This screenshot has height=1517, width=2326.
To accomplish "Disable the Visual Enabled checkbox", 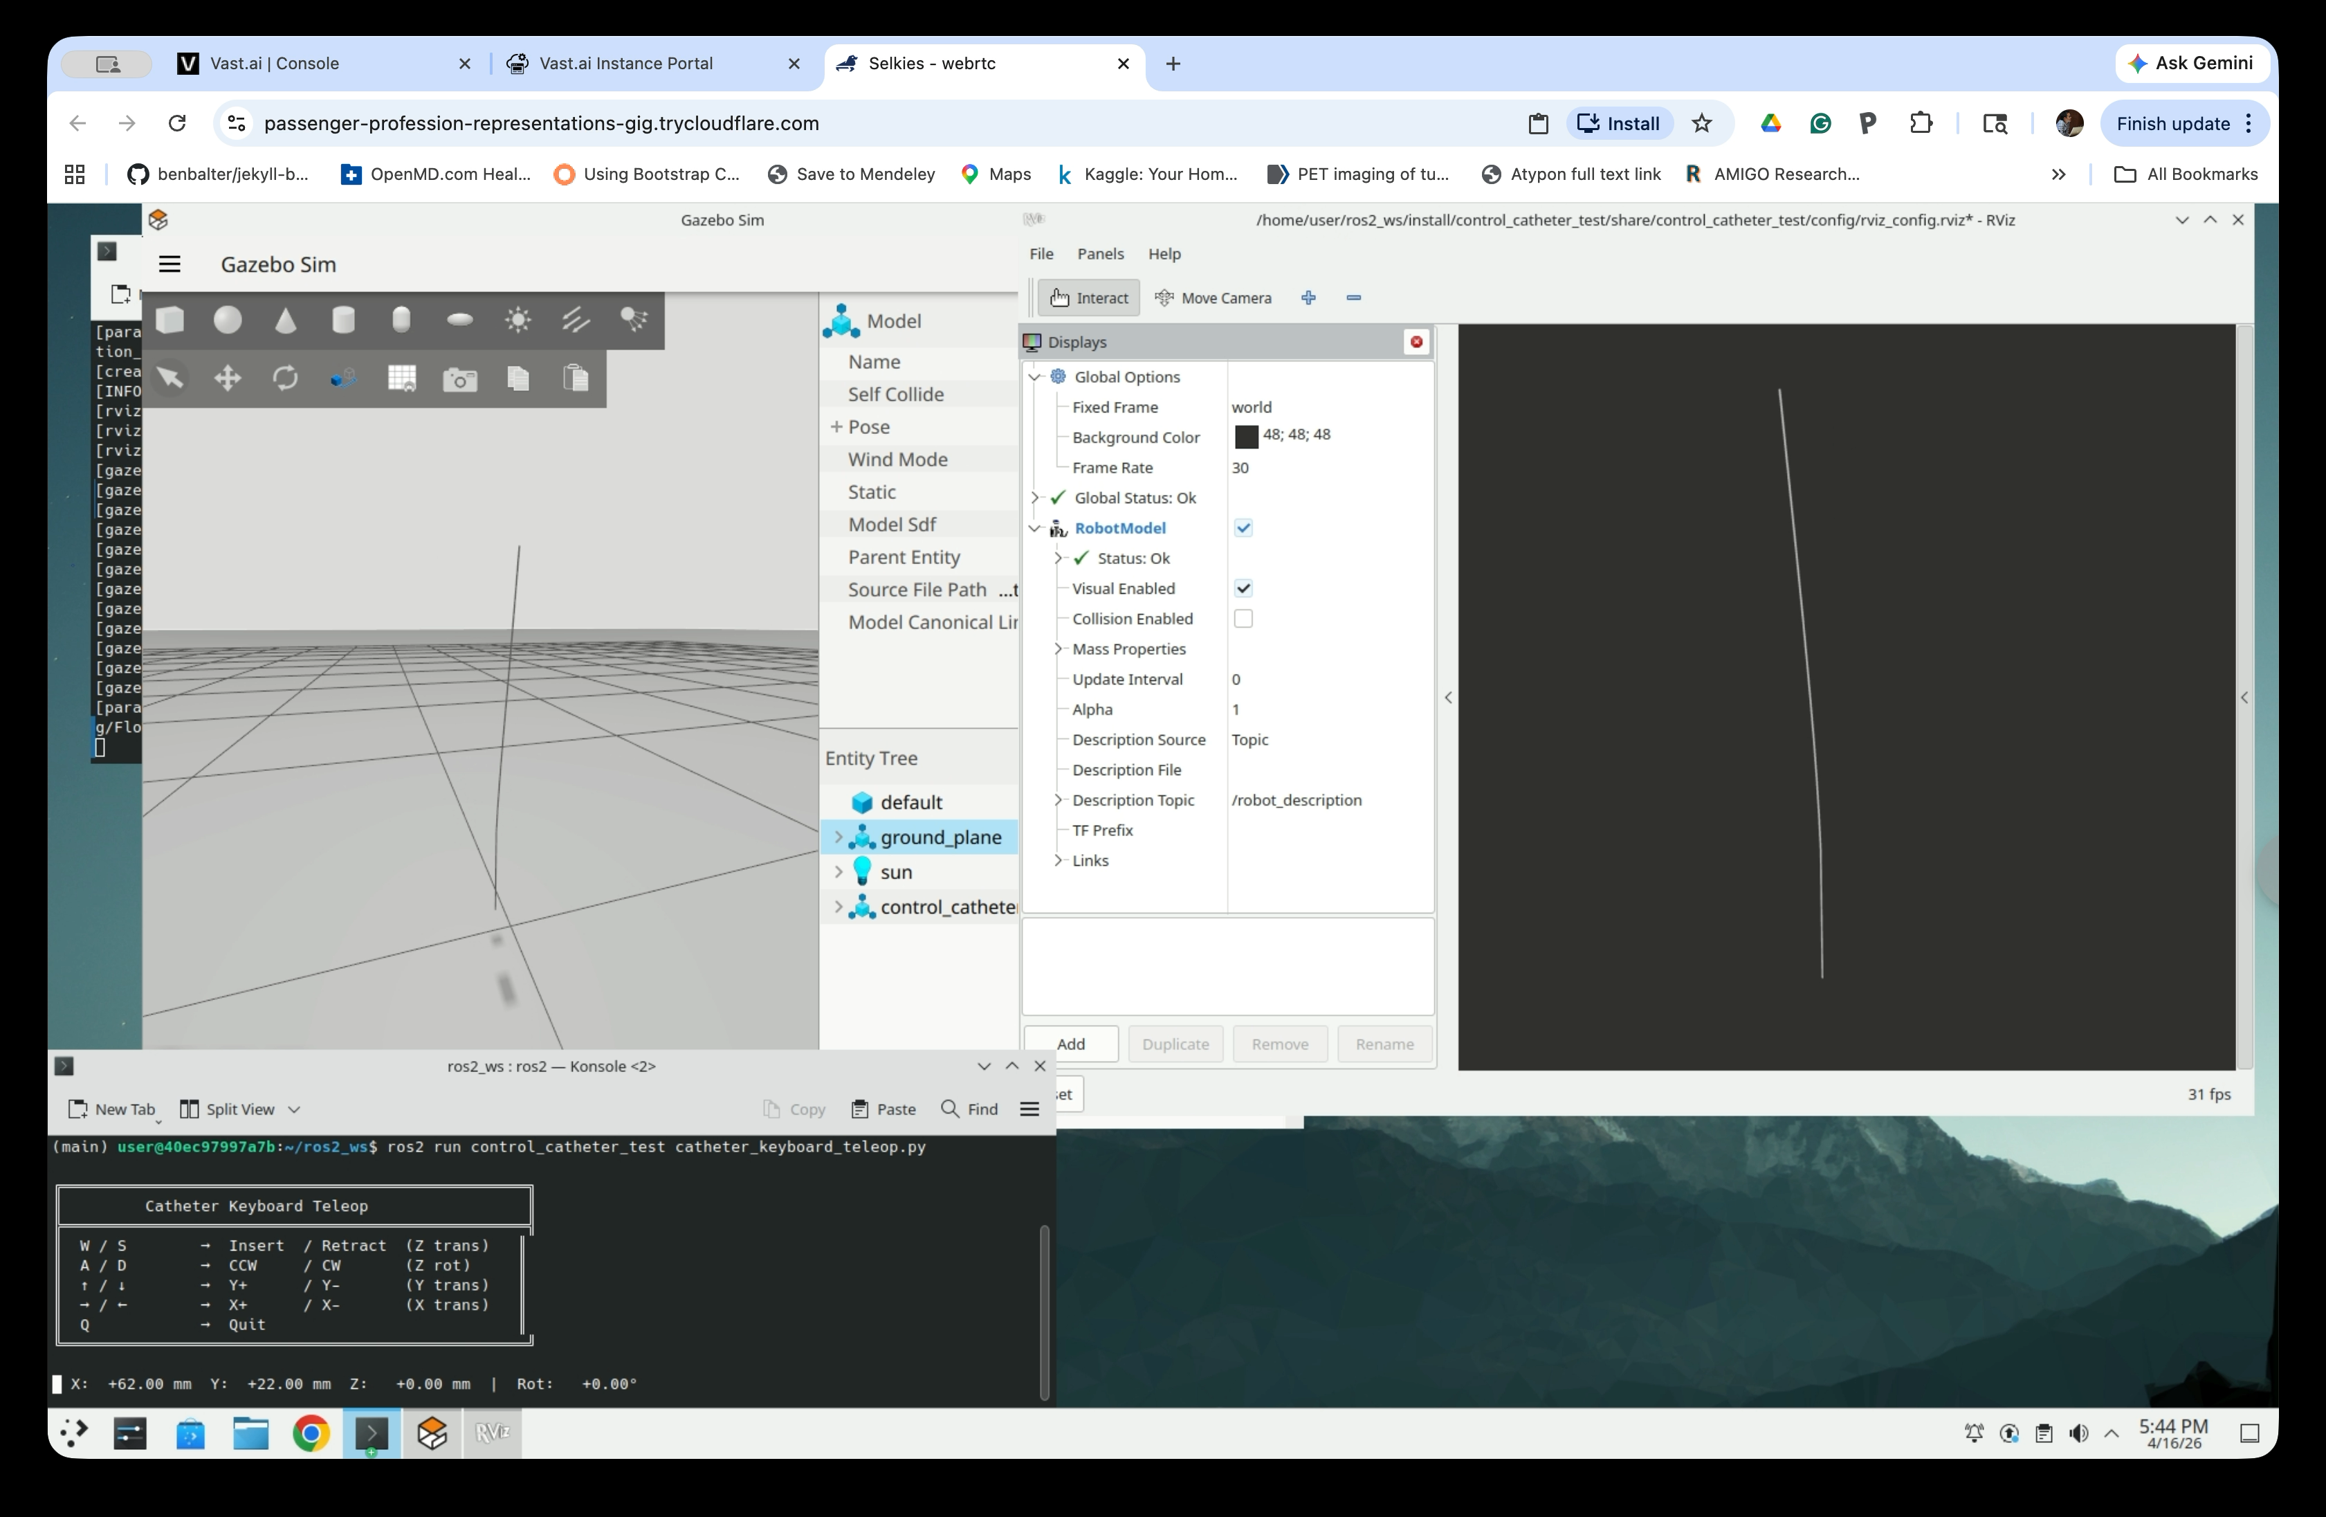I will (x=1243, y=588).
